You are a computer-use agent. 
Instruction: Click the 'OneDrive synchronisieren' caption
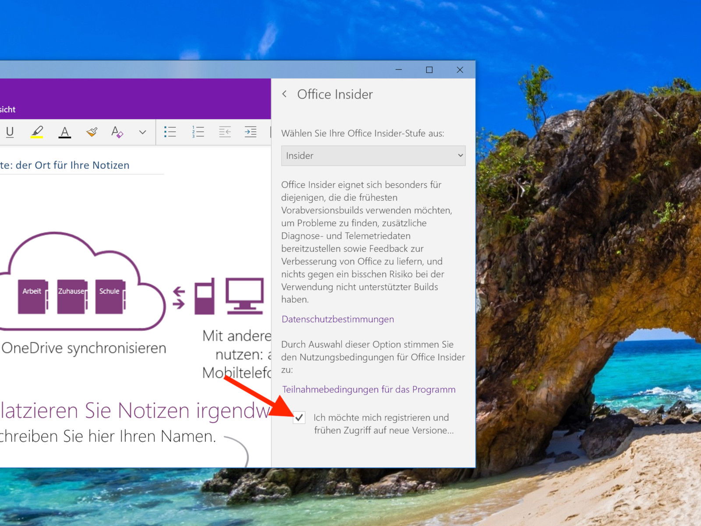[84, 348]
